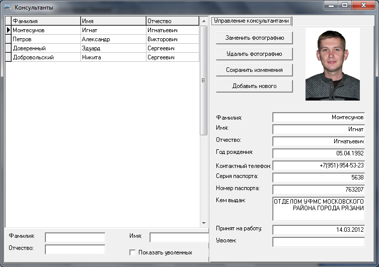Select row selector for Монтесумов

pos(8,30)
